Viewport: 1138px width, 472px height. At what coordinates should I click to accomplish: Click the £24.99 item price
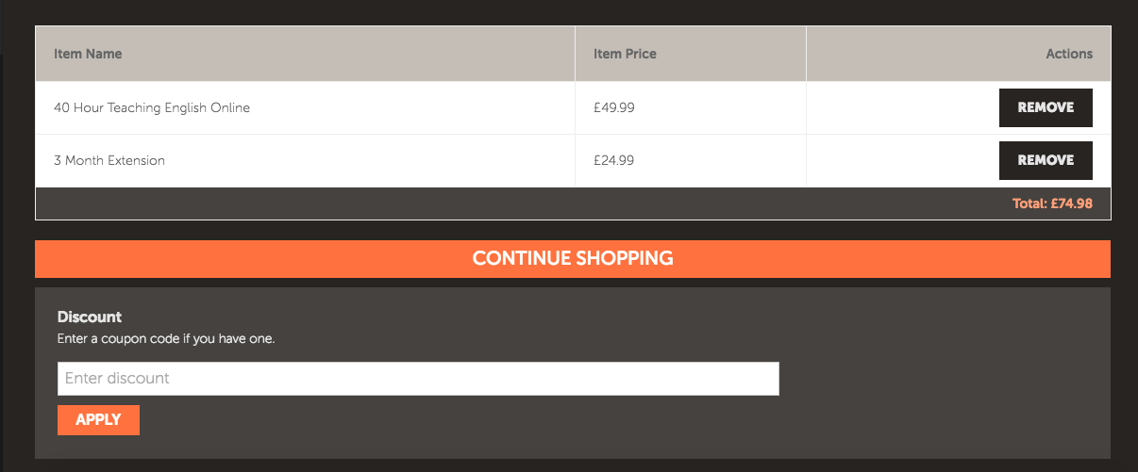click(614, 160)
